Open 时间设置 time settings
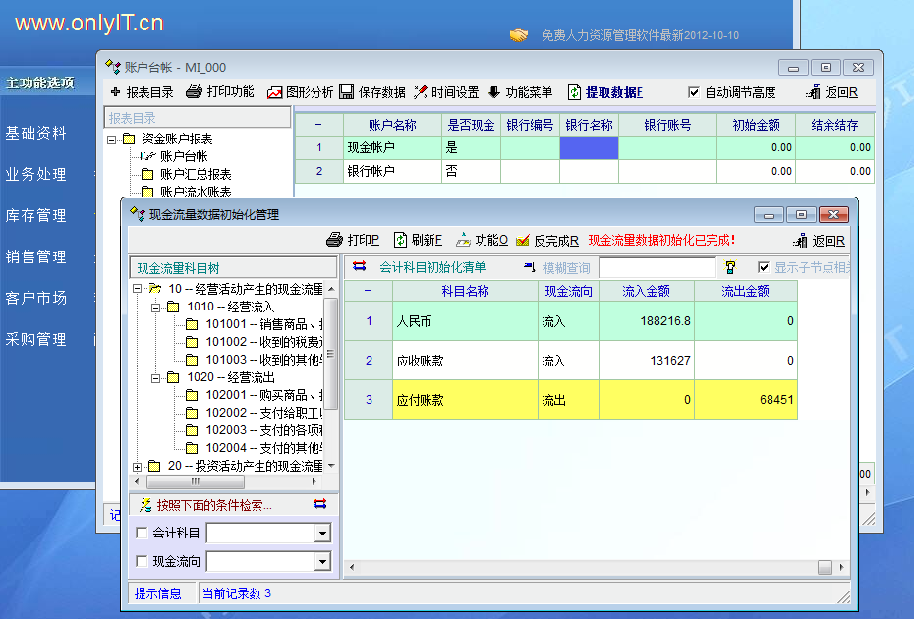Screen dimensions: 914x619 click(x=421, y=92)
